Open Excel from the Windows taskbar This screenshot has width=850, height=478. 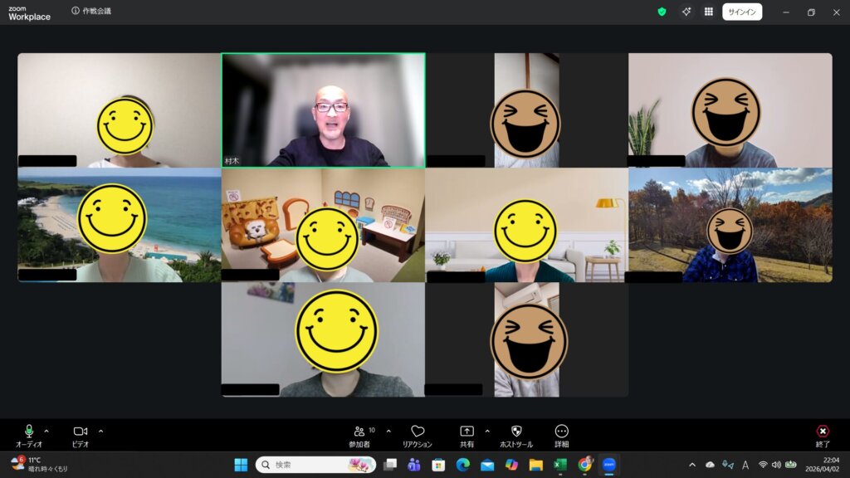pyautogui.click(x=560, y=465)
